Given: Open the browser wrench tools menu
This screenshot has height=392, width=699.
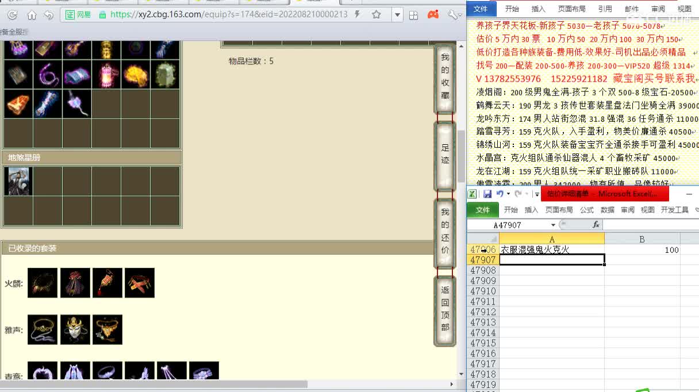Looking at the screenshot, I should coord(454,14).
